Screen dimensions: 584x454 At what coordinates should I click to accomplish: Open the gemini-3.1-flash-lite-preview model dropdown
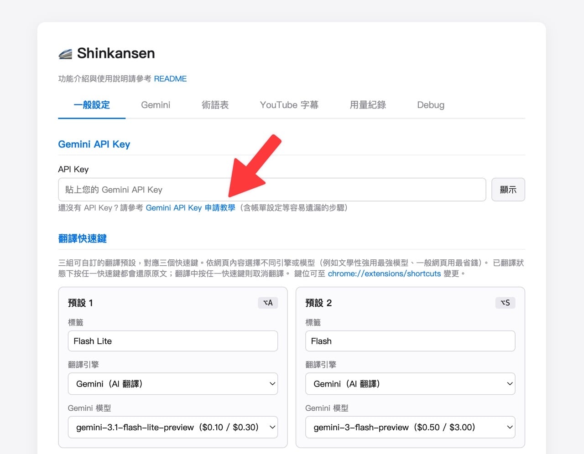coord(172,427)
